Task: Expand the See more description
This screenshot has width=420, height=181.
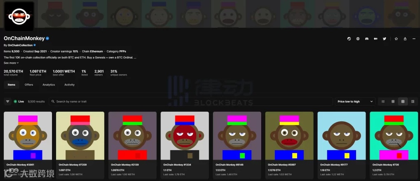Action: click(11, 63)
